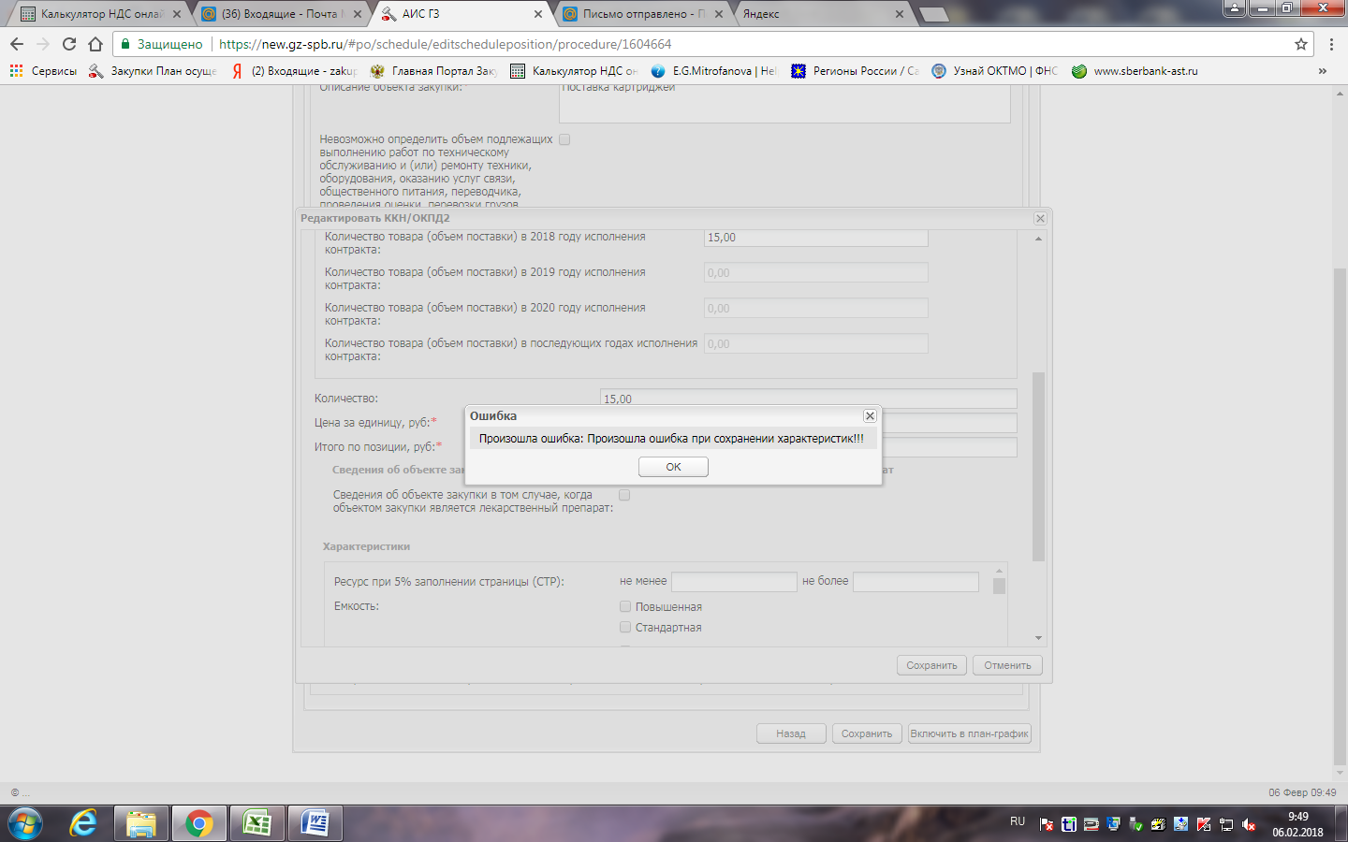
Task: Open Windows Explorer from taskbar
Action: 141,823
